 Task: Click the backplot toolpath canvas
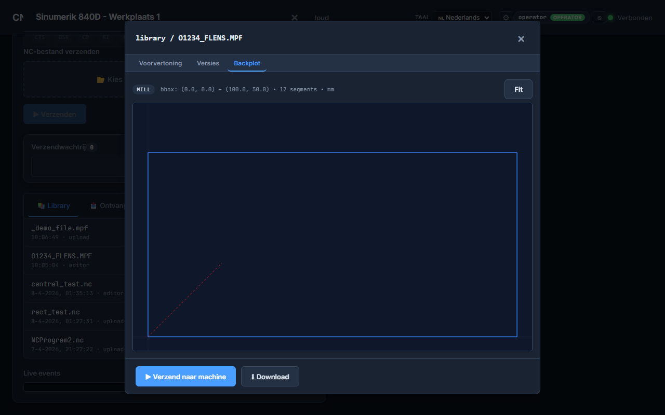pyautogui.click(x=332, y=227)
